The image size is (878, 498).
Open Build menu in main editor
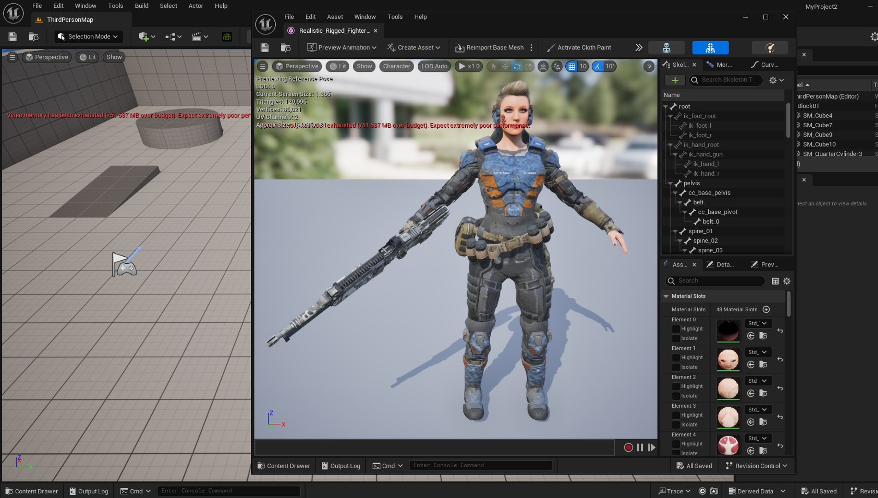(142, 6)
